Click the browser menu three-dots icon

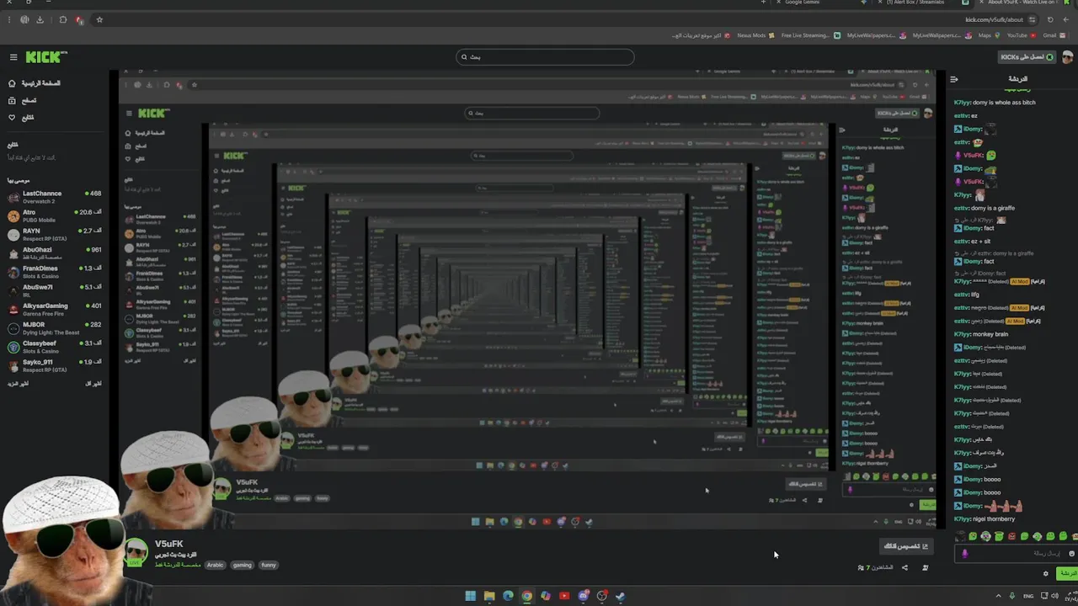(8, 19)
